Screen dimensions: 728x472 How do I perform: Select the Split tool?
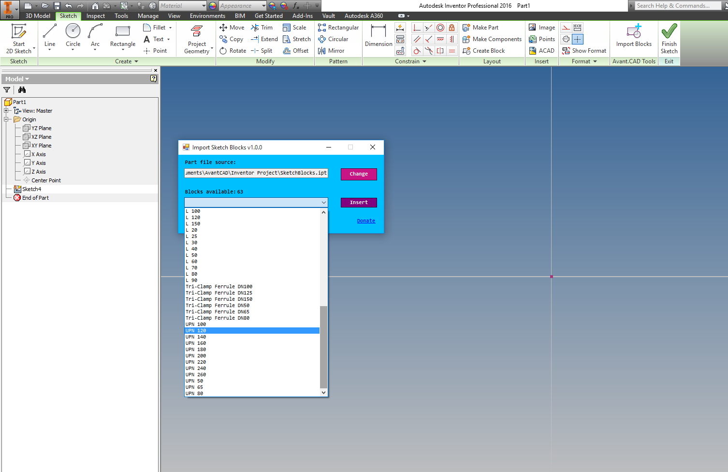[x=262, y=51]
